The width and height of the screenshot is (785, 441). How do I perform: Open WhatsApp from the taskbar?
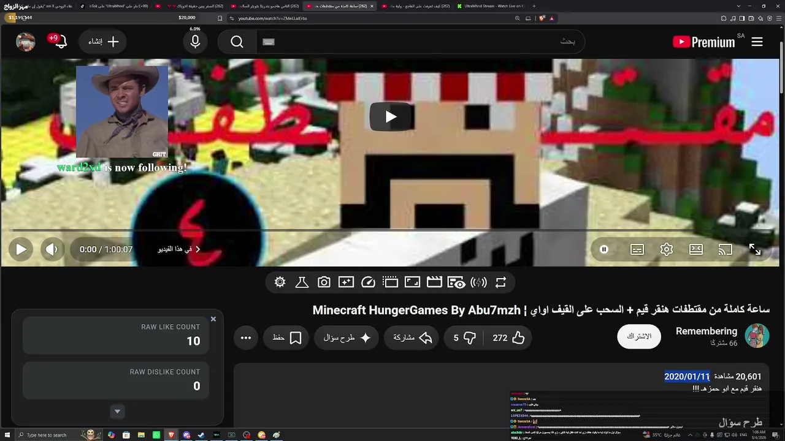click(156, 435)
